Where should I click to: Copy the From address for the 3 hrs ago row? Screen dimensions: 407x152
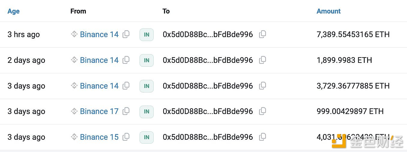pos(126,34)
